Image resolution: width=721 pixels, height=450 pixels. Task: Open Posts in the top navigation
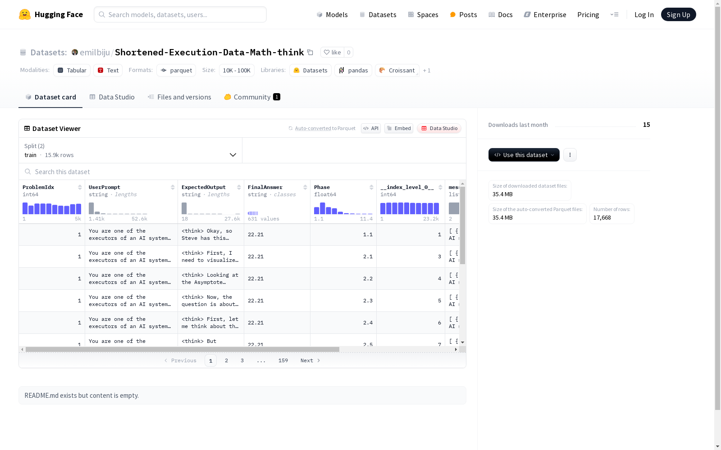tap(464, 14)
